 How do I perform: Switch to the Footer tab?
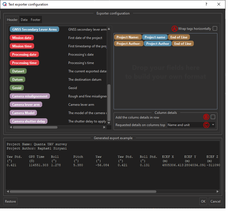36,19
